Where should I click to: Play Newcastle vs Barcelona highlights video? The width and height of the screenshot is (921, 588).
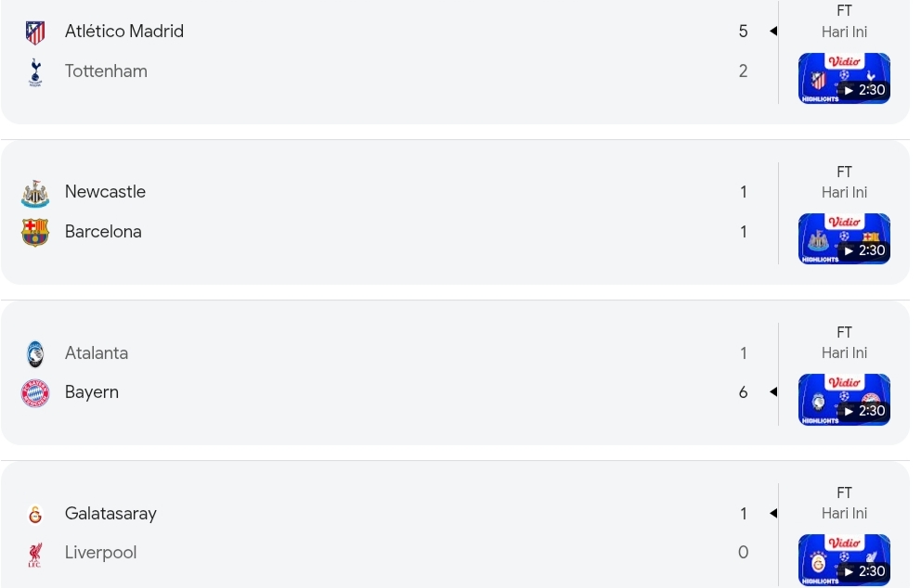[x=844, y=238]
